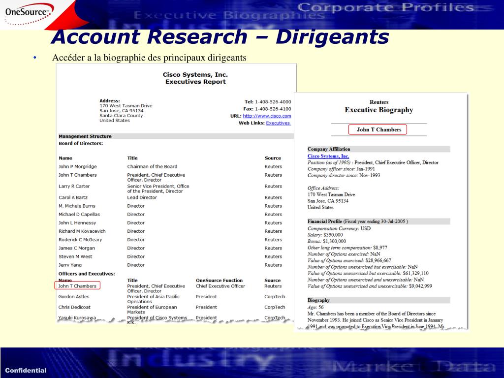The height and width of the screenshot is (378, 504).
Task: Select the Management Structure section heading
Action: (x=85, y=136)
